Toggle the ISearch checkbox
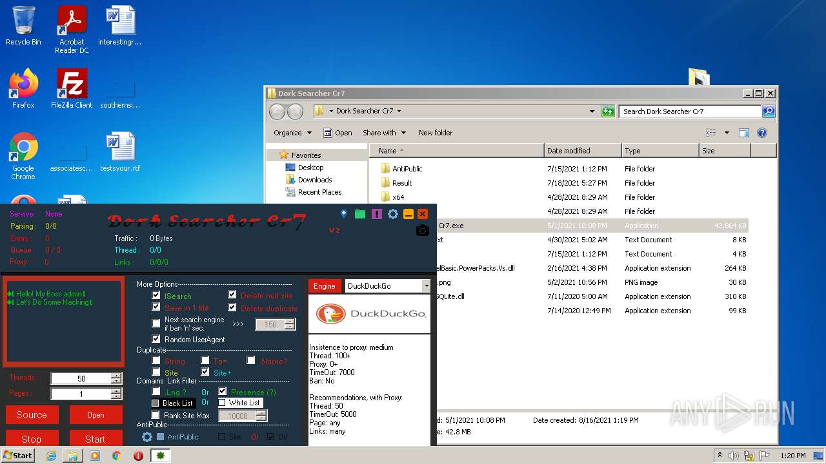 click(x=156, y=295)
